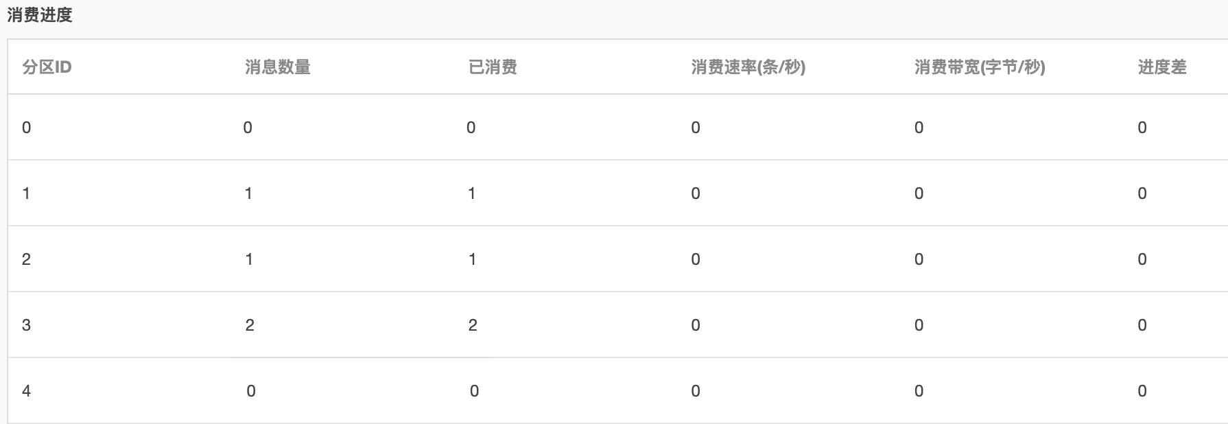Click the 消费速率 value of partition 2
The height and width of the screenshot is (424, 1228).
(694, 259)
